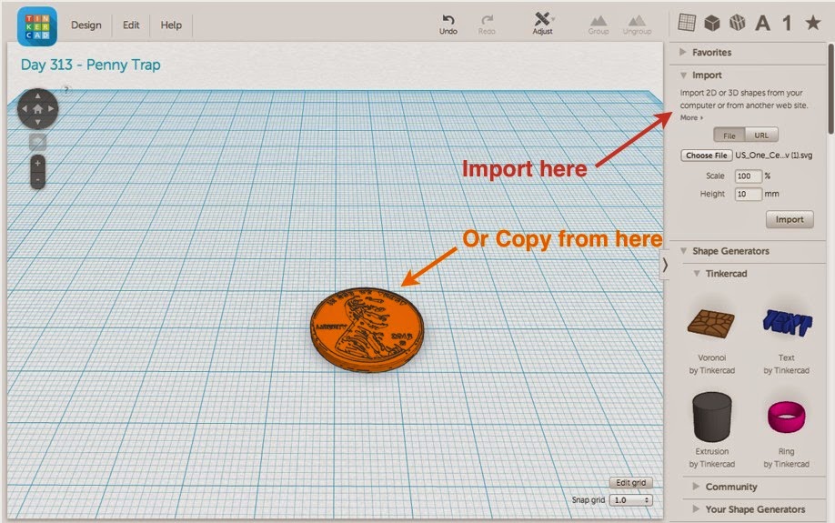The width and height of the screenshot is (835, 523).
Task: Click the Import button
Action: (x=790, y=219)
